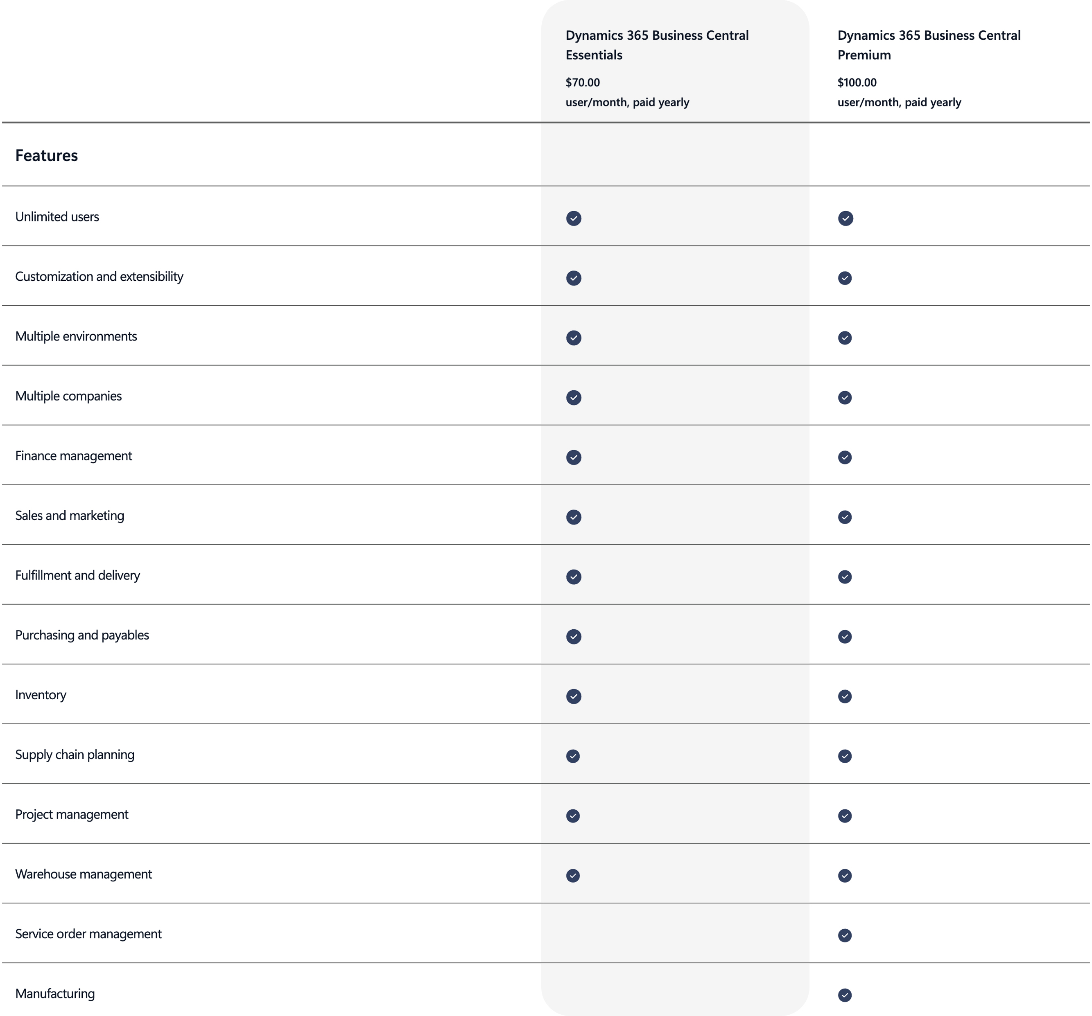Click Premium checkmark for Project management
Screen dimensions: 1092x1016
pos(845,817)
